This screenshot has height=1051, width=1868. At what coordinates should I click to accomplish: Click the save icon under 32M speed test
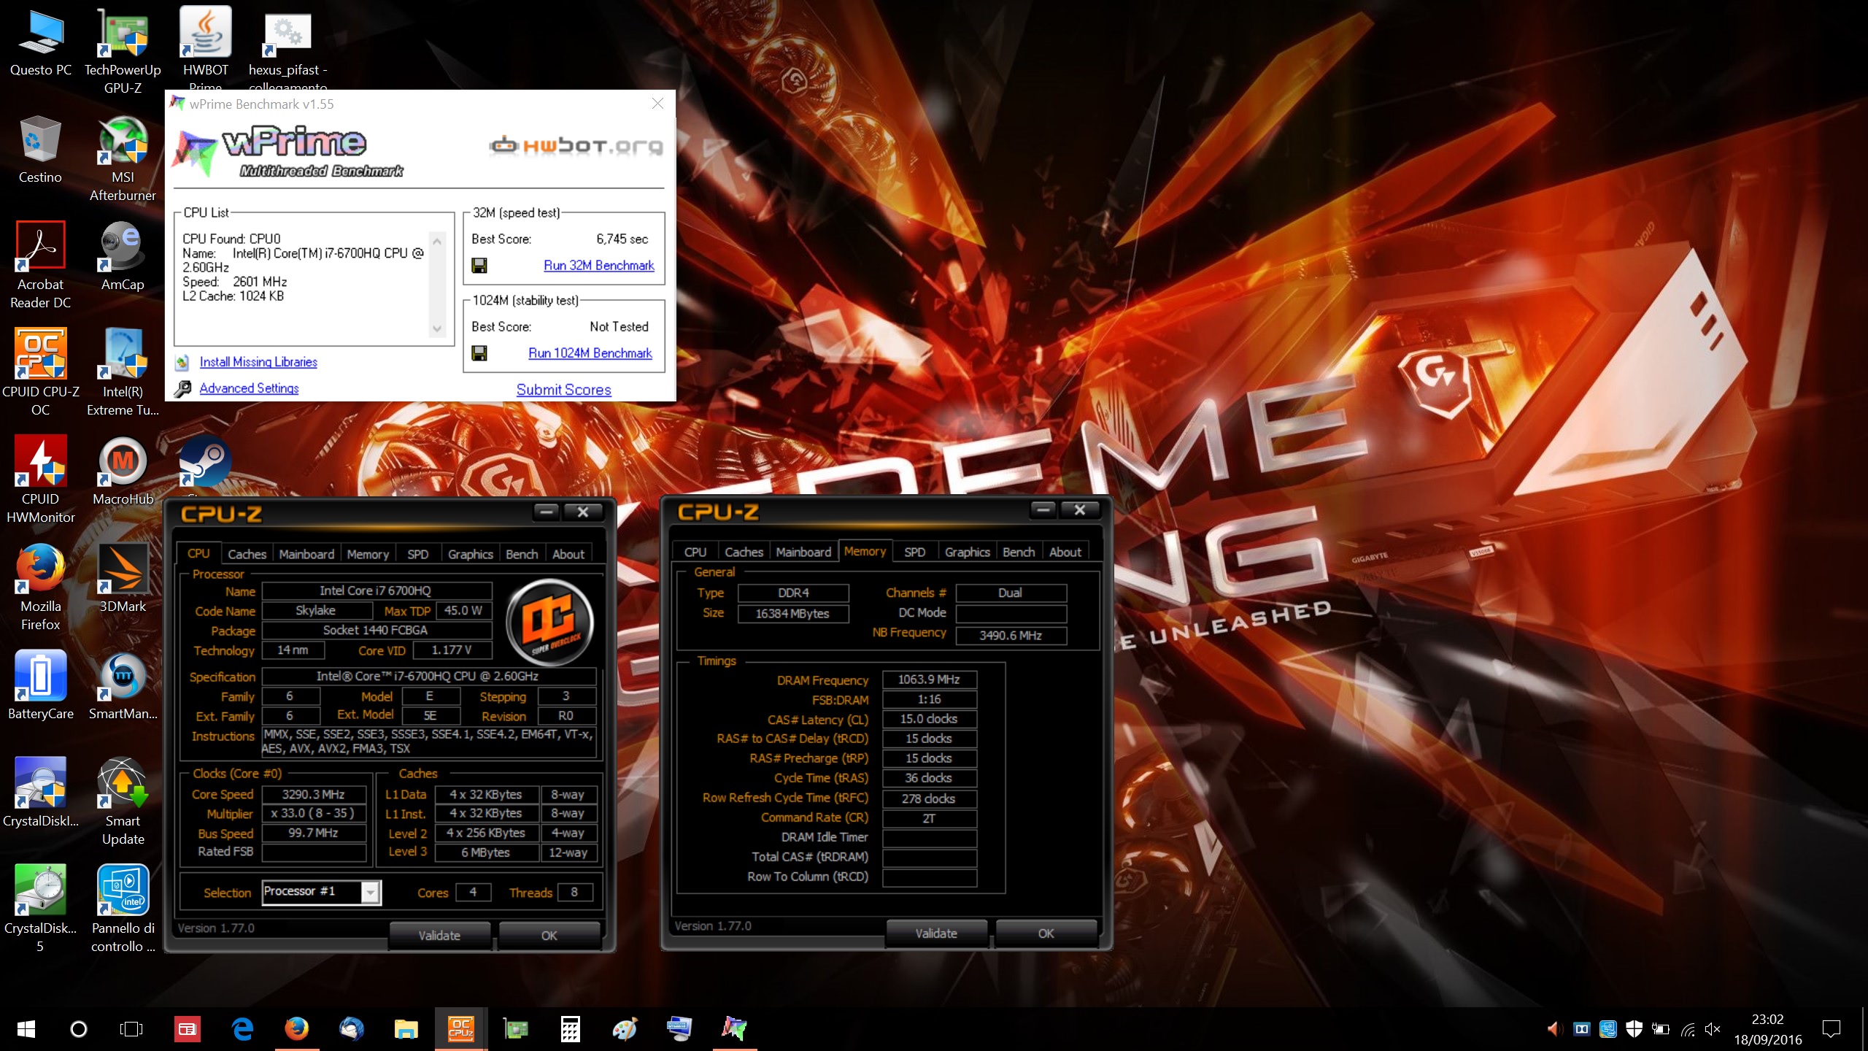point(479,266)
